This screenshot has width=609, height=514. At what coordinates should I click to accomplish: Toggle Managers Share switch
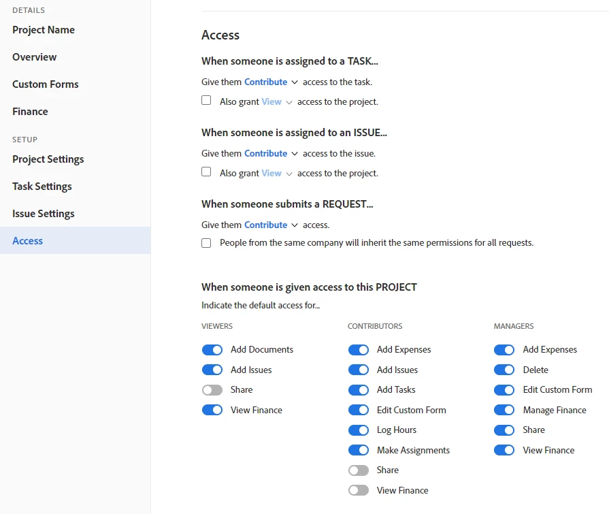click(x=504, y=430)
